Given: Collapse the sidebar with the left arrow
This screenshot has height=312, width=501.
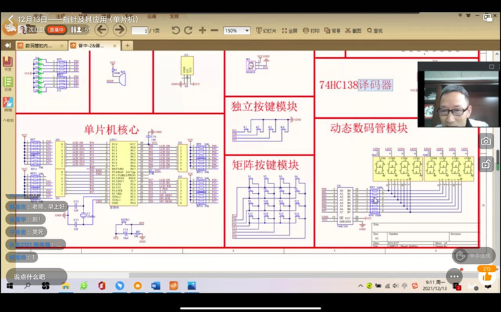Looking at the screenshot, I should point(8,45).
